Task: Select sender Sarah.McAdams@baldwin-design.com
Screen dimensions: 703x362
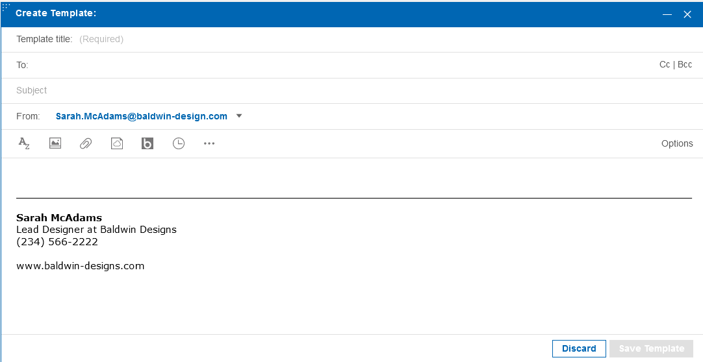Action: pos(141,116)
